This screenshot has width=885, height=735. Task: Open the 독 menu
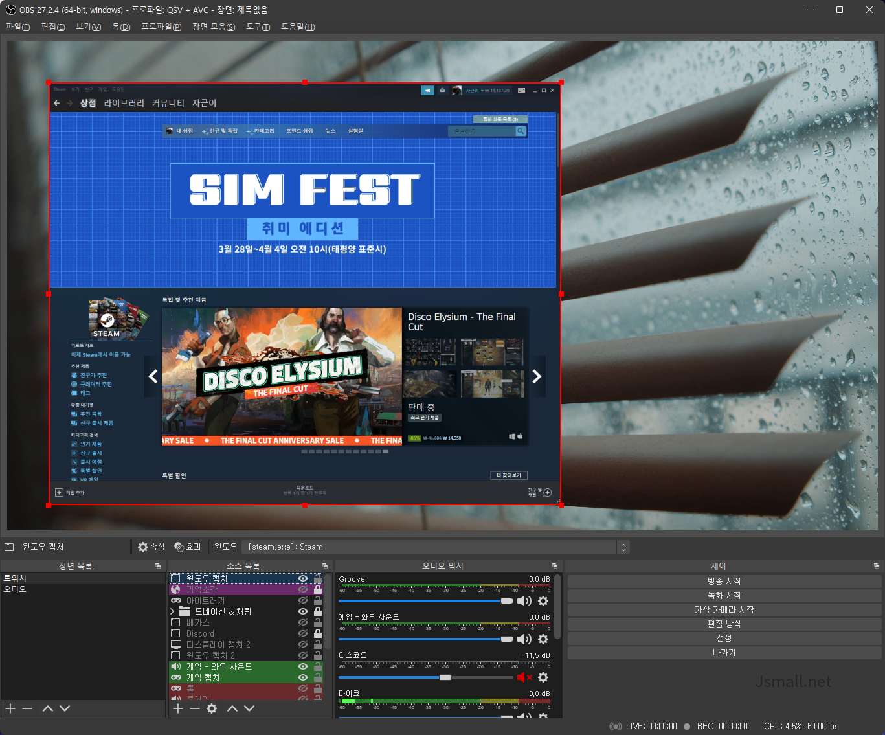(121, 27)
